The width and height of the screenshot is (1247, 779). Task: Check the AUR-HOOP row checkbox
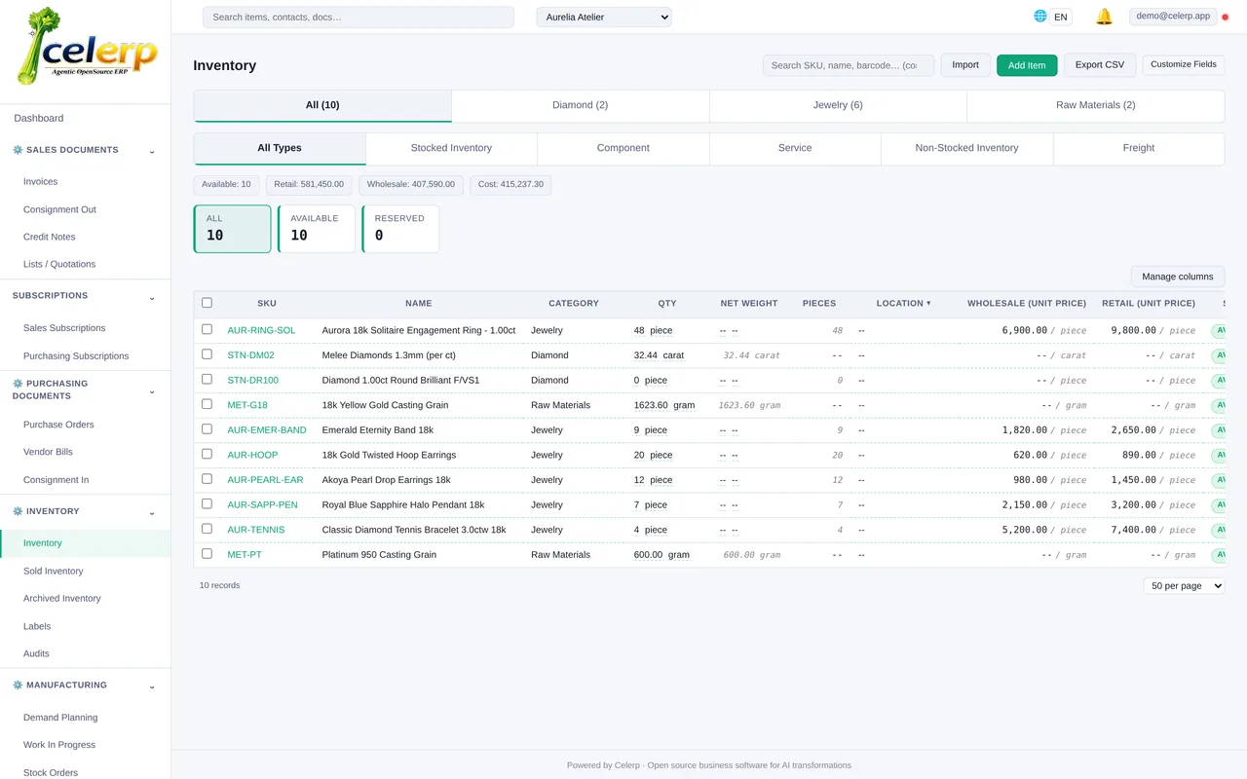click(x=207, y=454)
